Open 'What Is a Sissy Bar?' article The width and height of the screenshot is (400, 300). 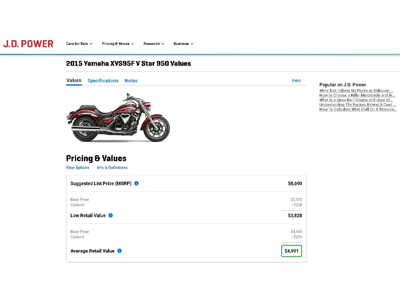[356, 100]
